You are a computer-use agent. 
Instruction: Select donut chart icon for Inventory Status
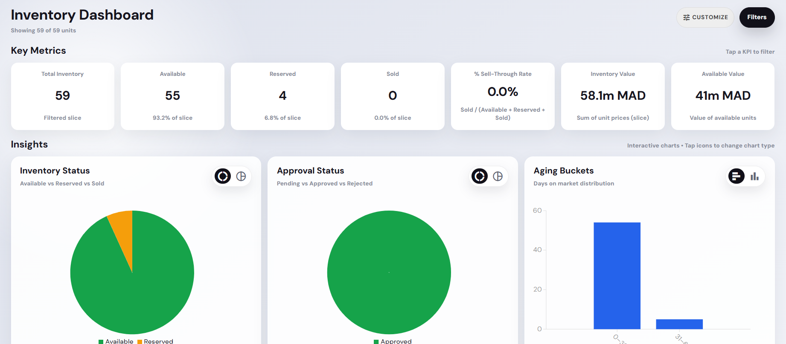[223, 176]
